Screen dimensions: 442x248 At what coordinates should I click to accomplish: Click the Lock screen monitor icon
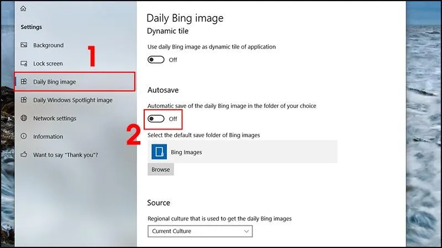[24, 63]
